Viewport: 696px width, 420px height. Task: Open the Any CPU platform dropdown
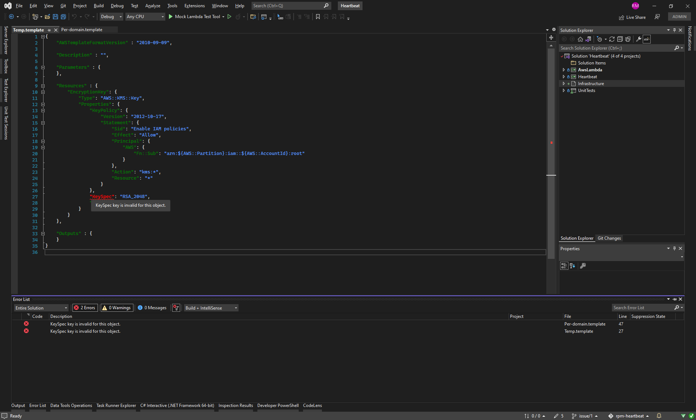tap(145, 17)
